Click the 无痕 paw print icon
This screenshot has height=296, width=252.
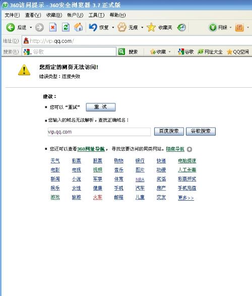[x=122, y=28]
